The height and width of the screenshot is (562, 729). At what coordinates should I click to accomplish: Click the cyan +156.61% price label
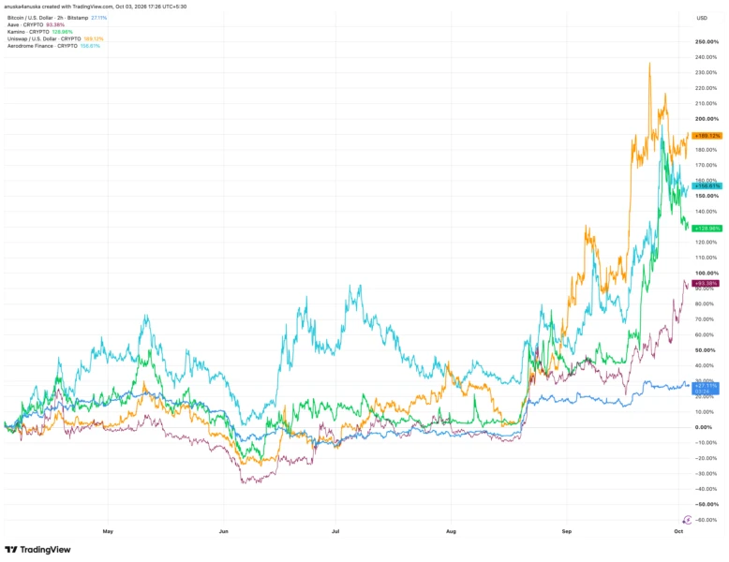[707, 186]
